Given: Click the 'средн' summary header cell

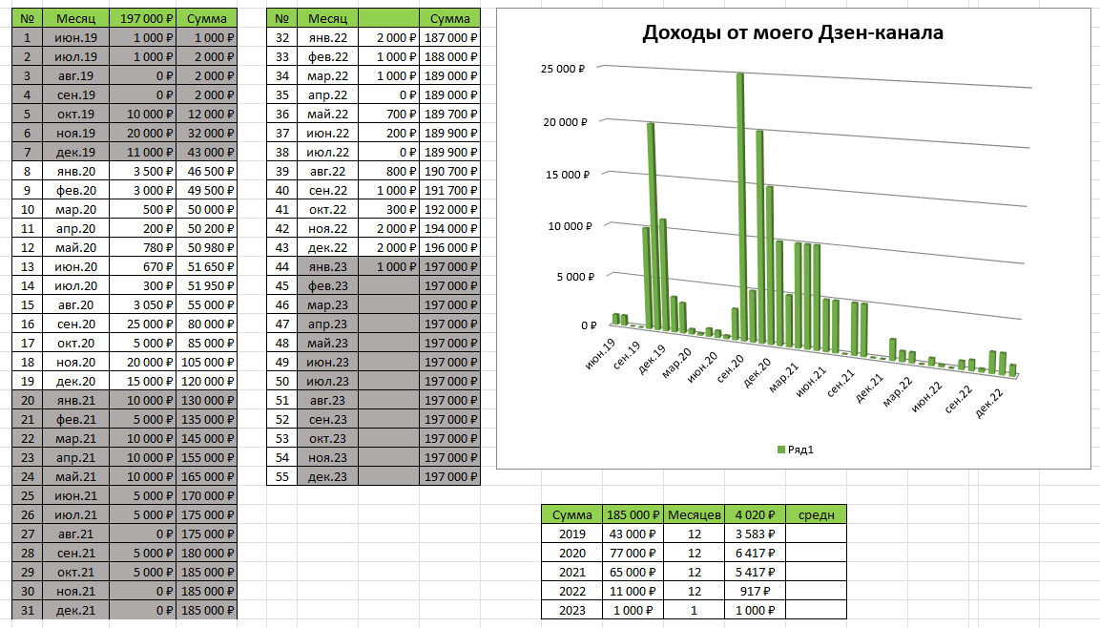Looking at the screenshot, I should 816,514.
